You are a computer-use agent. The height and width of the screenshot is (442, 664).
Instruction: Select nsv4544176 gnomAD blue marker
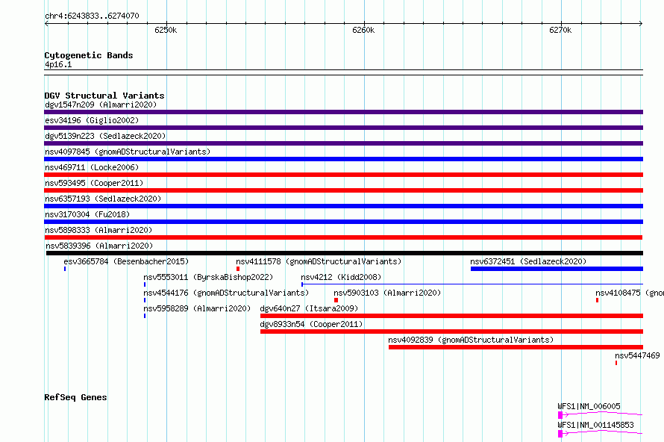(x=145, y=300)
